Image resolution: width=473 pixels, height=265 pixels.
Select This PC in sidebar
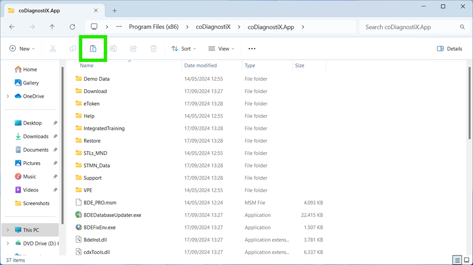coord(30,230)
